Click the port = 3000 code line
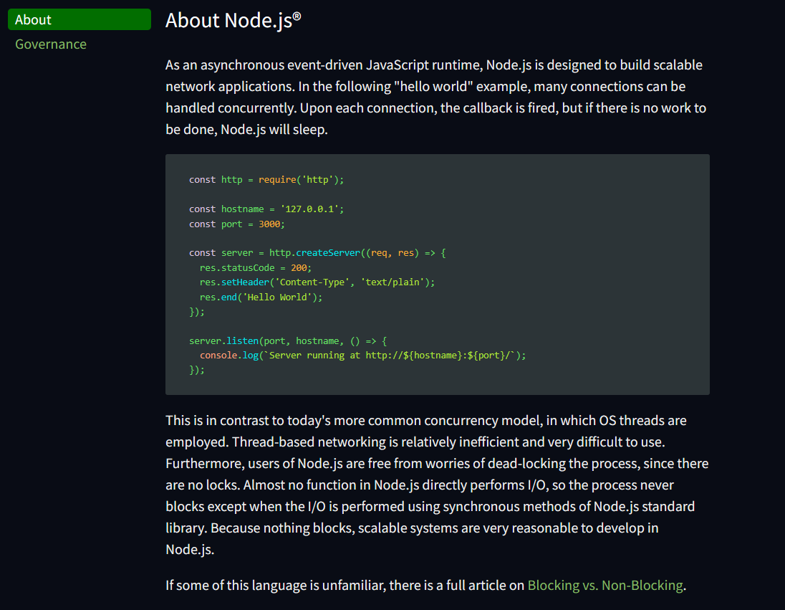Image resolution: width=785 pixels, height=610 pixels. click(x=236, y=224)
